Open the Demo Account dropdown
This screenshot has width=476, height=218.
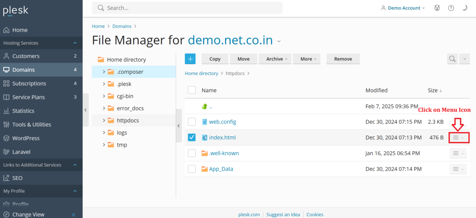(403, 8)
